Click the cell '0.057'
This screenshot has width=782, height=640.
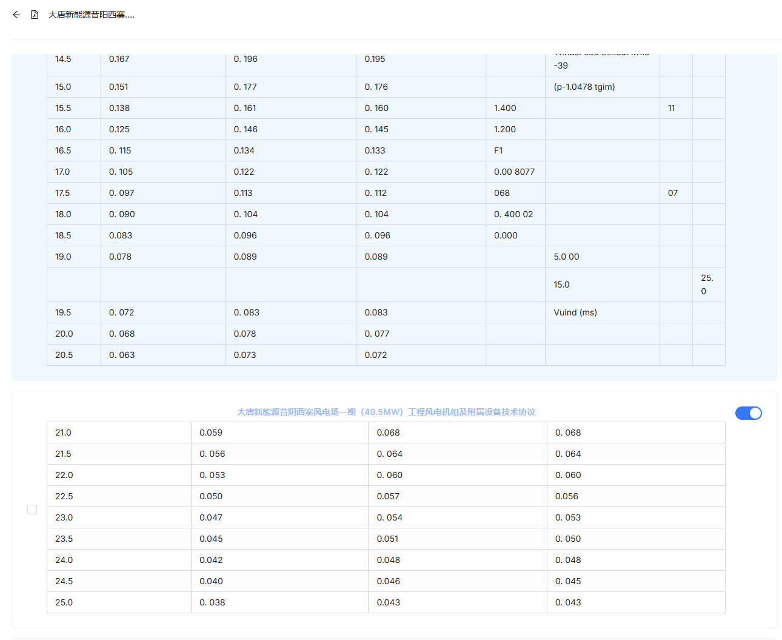pyautogui.click(x=458, y=496)
